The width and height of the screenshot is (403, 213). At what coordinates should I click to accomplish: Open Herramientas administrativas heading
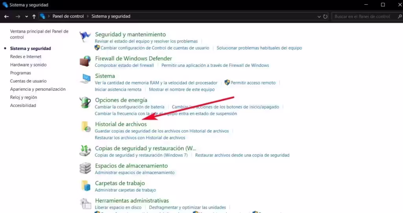pyautogui.click(x=132, y=201)
